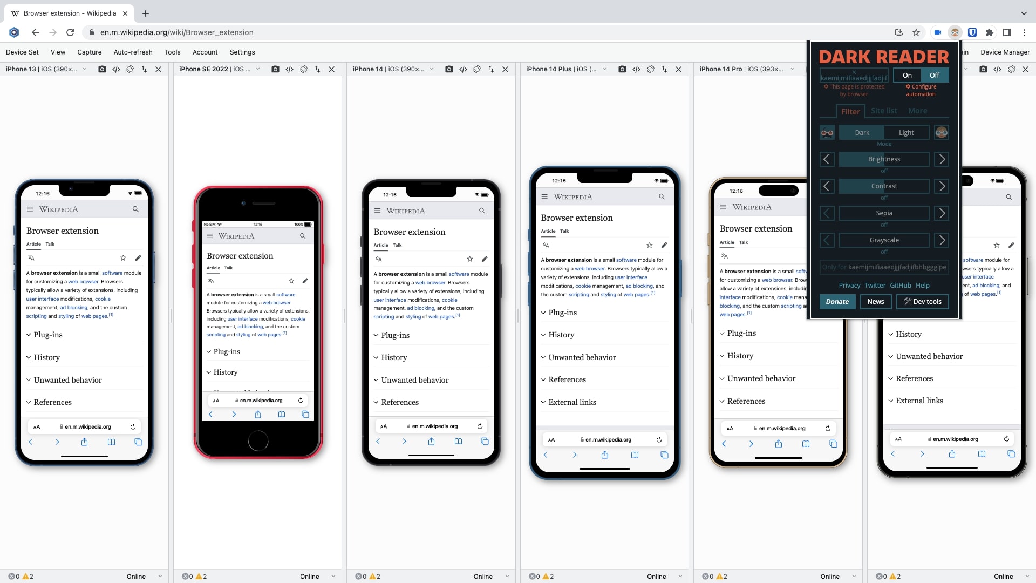Click Wikipedia search icon on iPhone 13 screen

(135, 209)
